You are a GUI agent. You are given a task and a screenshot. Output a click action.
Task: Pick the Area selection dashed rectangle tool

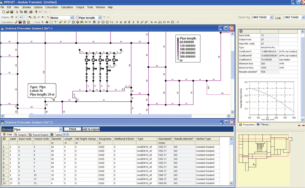pyautogui.click(x=51, y=22)
